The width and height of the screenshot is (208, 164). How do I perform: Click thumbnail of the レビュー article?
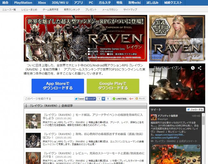point(33,158)
